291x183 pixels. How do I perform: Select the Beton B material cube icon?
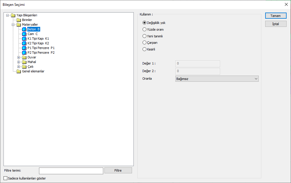(24, 29)
